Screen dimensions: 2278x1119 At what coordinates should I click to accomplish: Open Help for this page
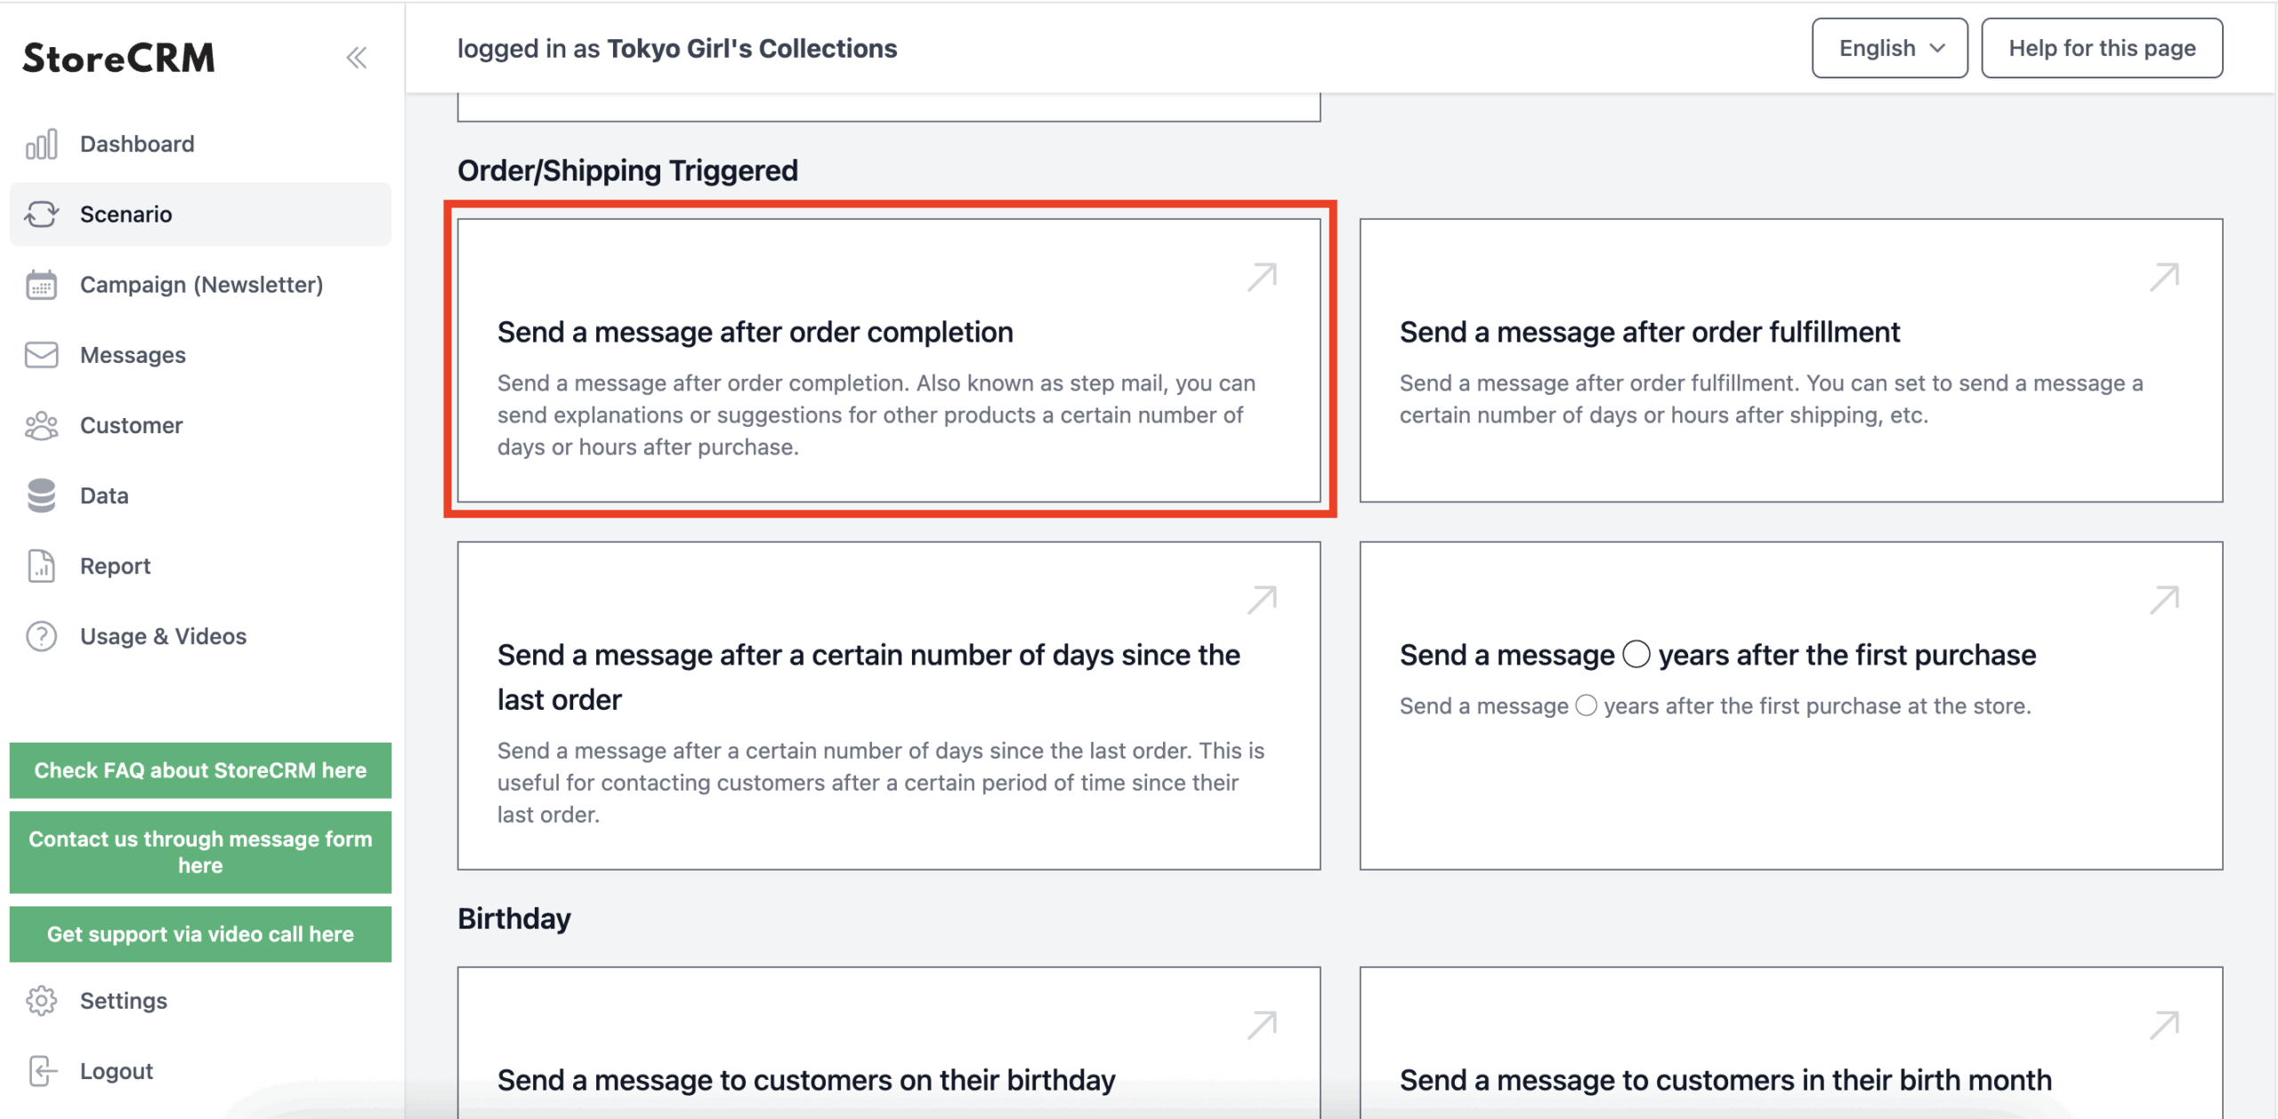[2101, 48]
